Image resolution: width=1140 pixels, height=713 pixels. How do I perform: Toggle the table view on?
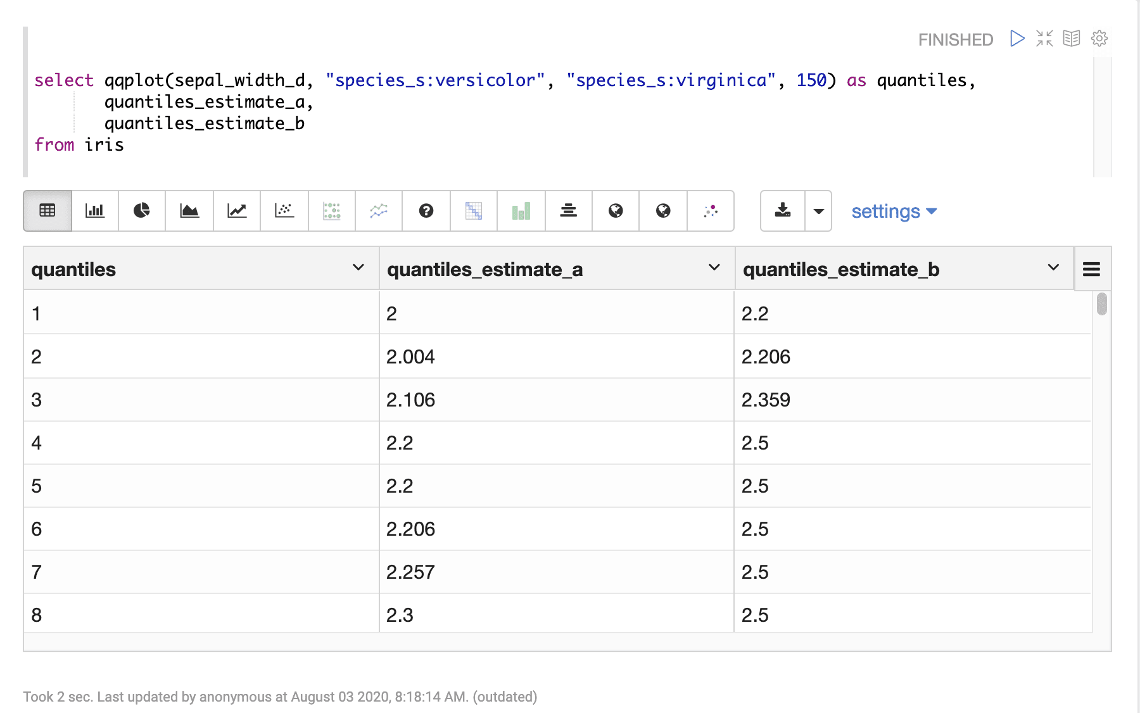pyautogui.click(x=47, y=211)
